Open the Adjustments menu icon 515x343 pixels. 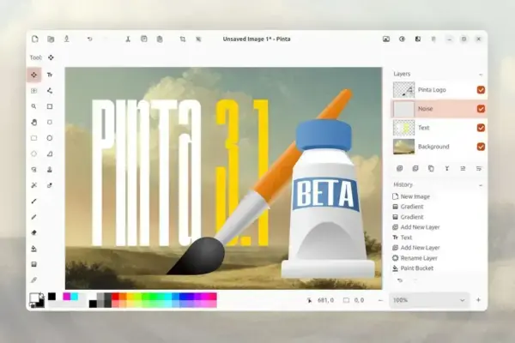tap(402, 39)
